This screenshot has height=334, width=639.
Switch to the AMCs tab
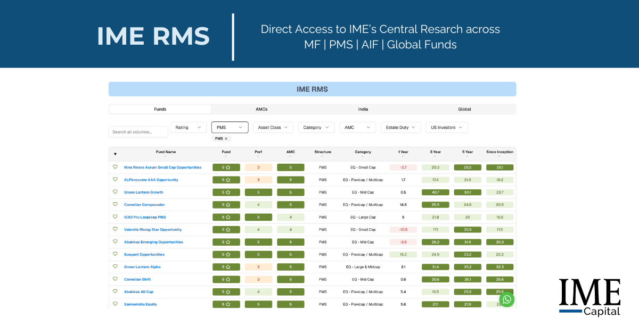(261, 109)
